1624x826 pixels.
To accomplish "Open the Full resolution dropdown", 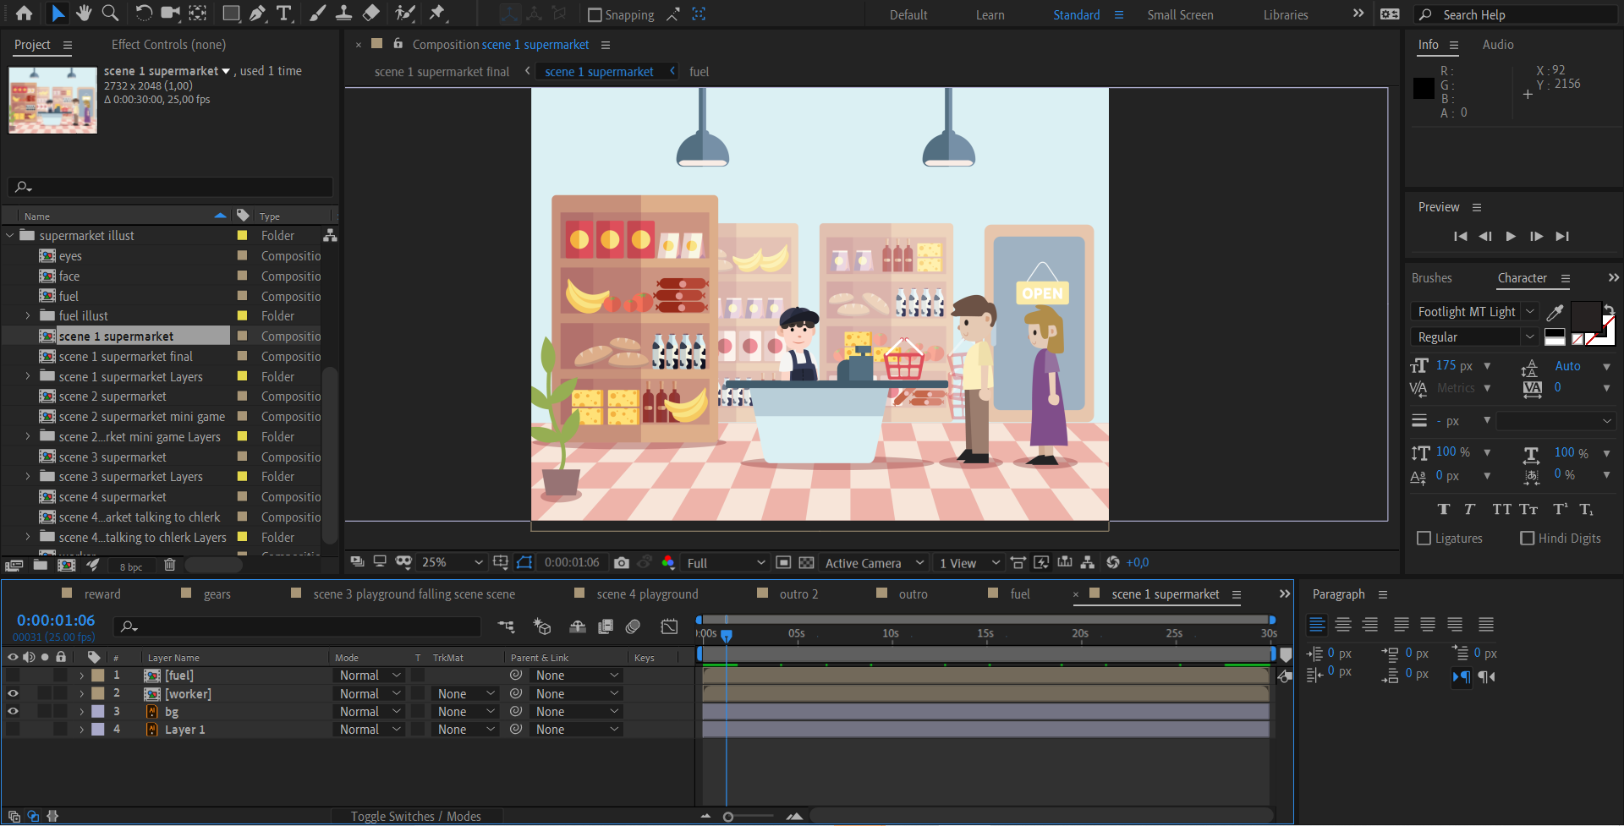I will 726,563.
